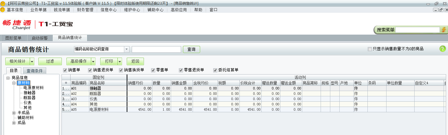Click the 相关统计 button
Image resolution: width=448 pixels, height=135 pixels.
[17, 61]
